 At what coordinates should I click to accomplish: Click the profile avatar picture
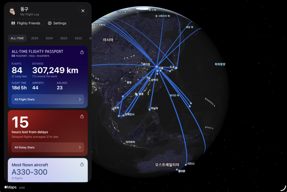(12, 11)
